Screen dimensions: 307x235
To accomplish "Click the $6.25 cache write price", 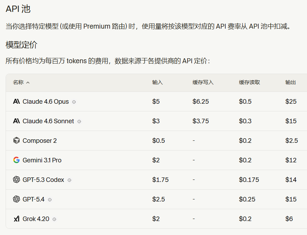I will coord(201,101).
